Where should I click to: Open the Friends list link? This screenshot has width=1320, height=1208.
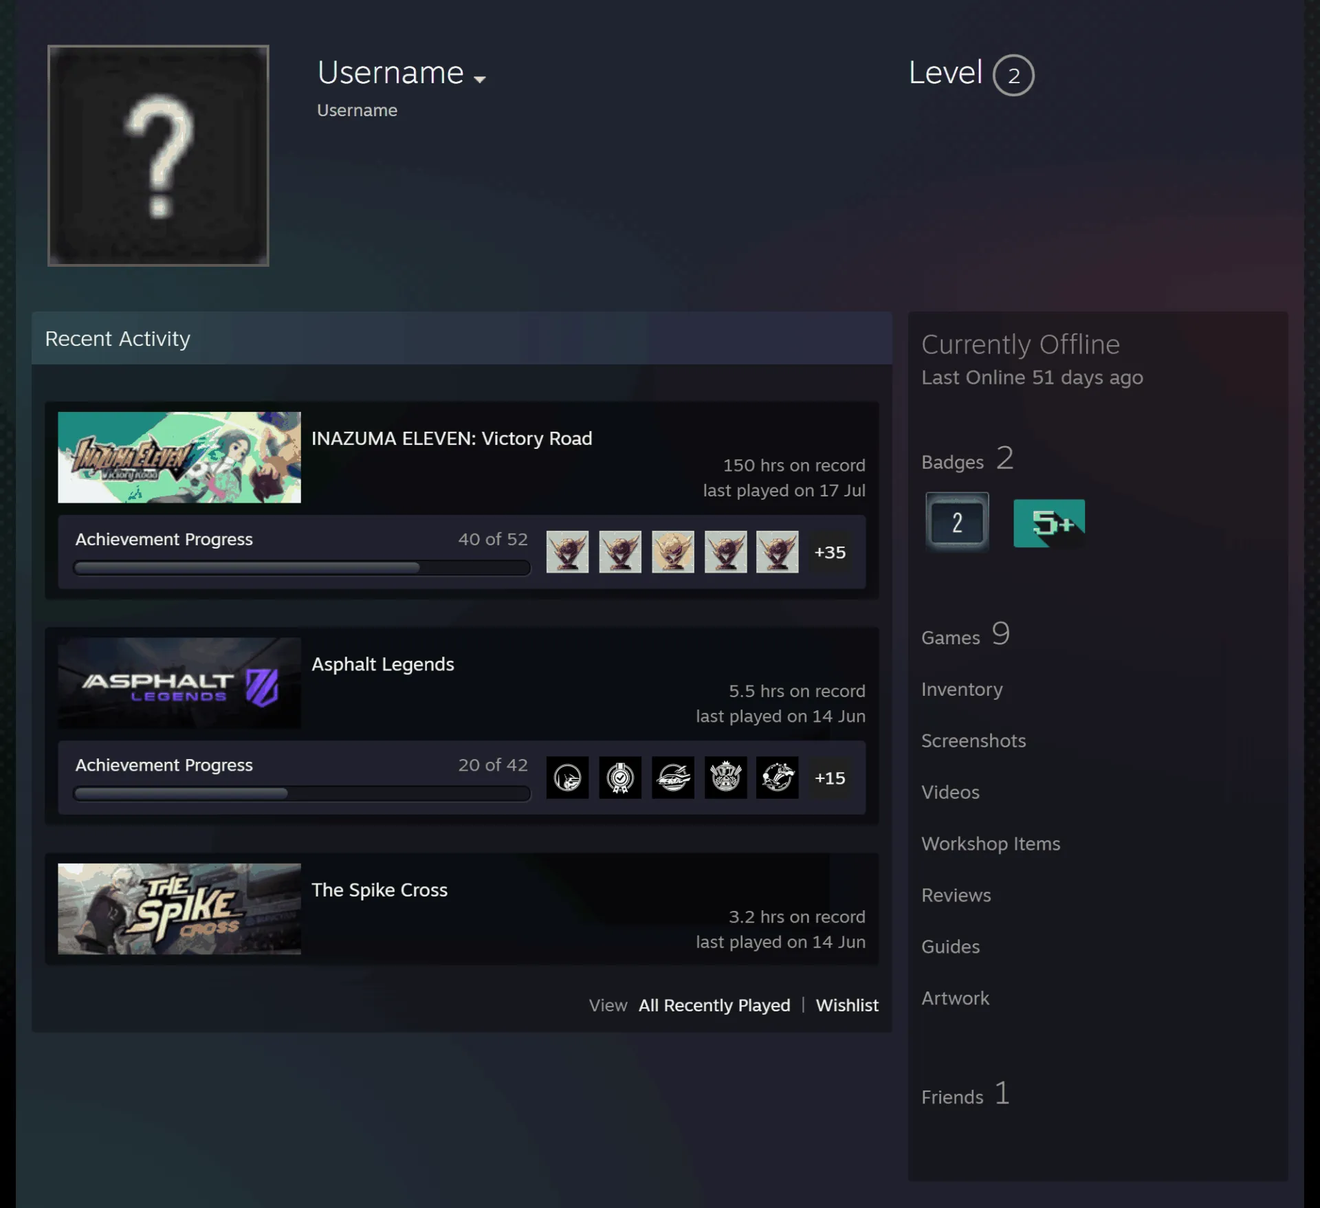click(x=966, y=1095)
